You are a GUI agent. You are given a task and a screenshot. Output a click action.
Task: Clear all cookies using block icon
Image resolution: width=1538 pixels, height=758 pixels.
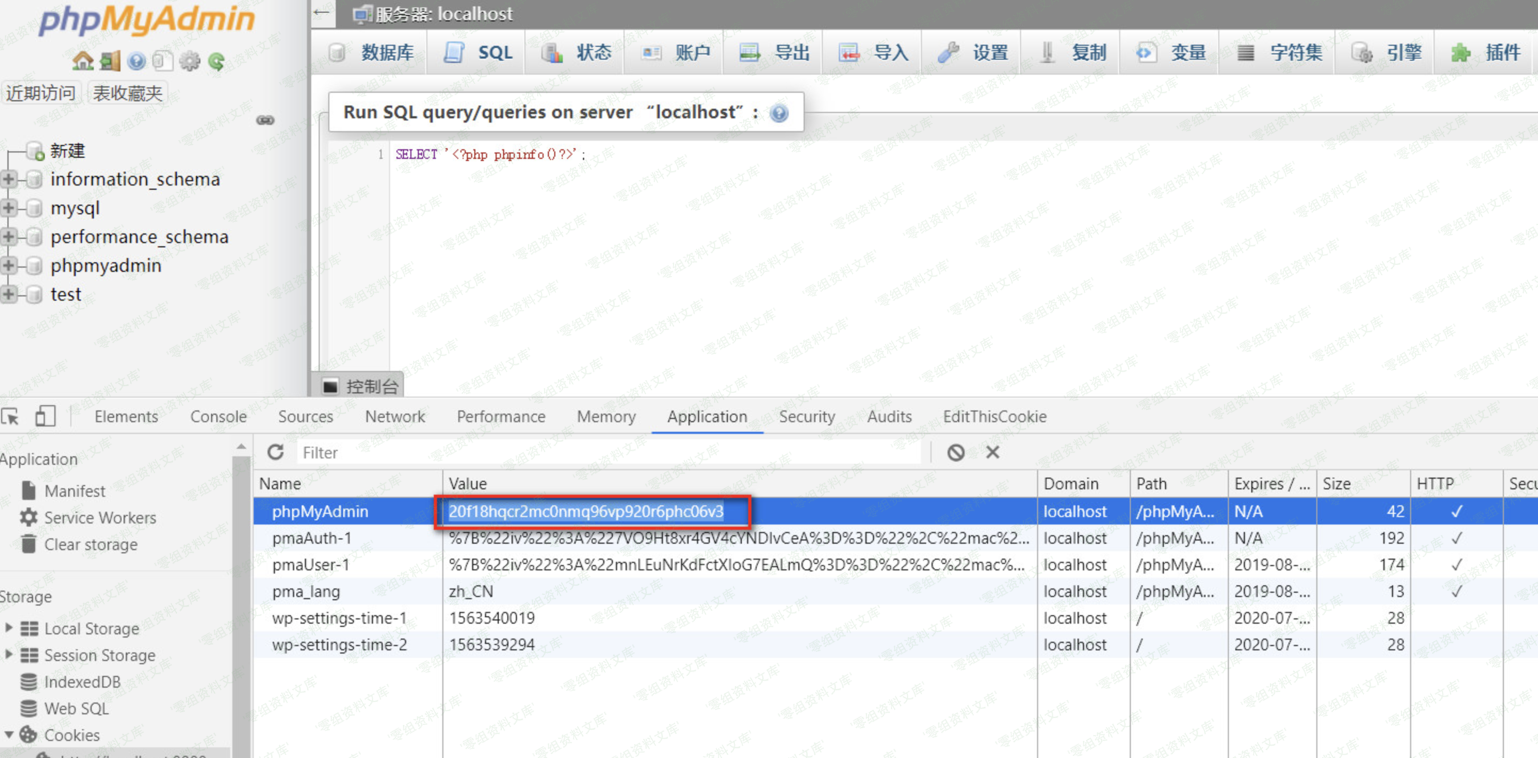[x=956, y=452]
